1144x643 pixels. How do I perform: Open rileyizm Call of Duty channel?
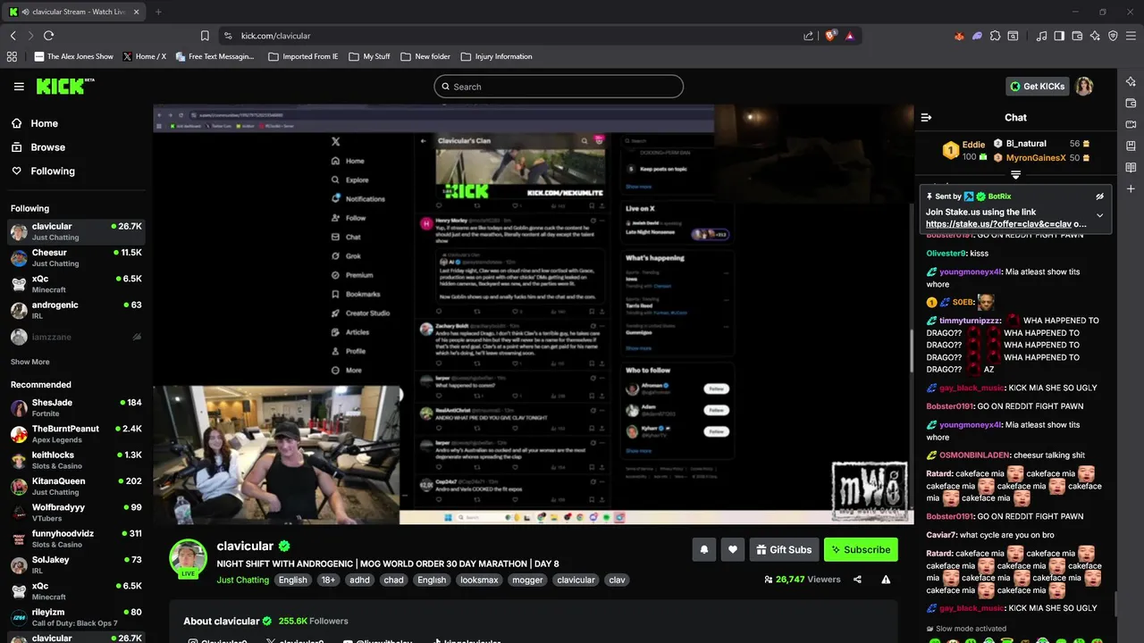[76, 617]
